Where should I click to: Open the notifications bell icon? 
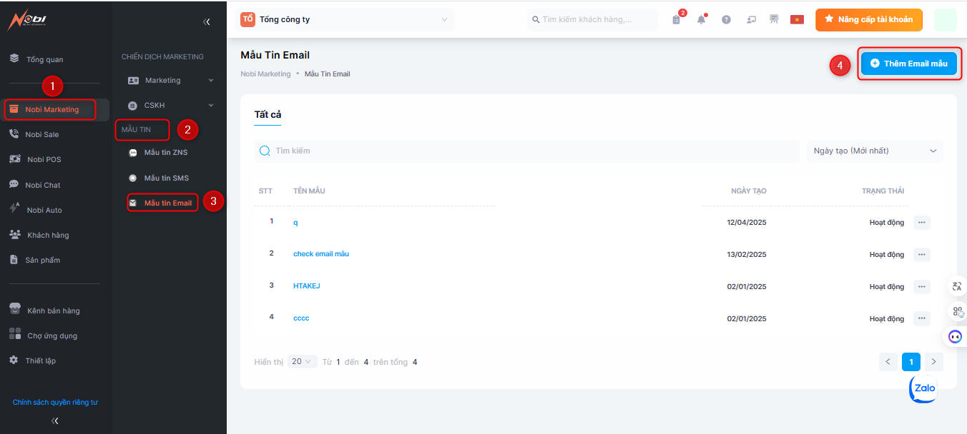[701, 20]
